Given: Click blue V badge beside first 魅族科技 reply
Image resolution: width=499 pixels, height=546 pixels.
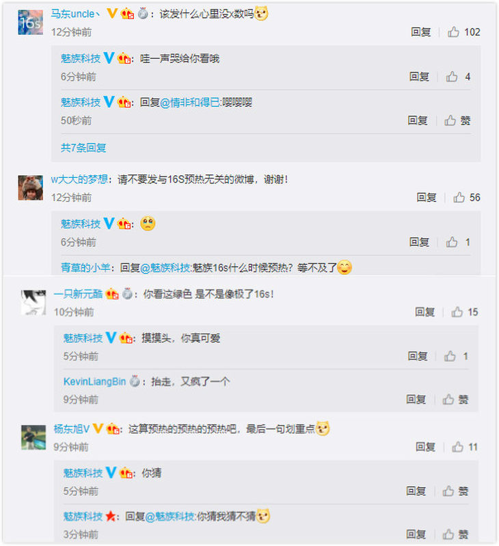Looking at the screenshot, I should click(x=109, y=57).
